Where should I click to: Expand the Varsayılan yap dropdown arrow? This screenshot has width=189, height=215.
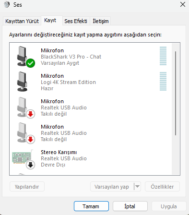(137, 187)
